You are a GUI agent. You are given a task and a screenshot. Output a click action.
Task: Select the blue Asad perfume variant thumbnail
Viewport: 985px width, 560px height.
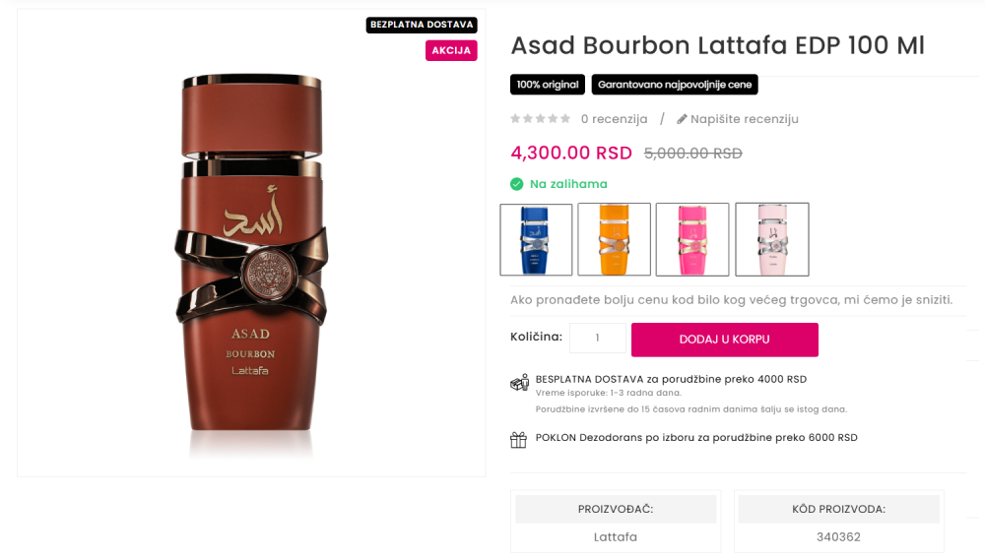(x=536, y=239)
